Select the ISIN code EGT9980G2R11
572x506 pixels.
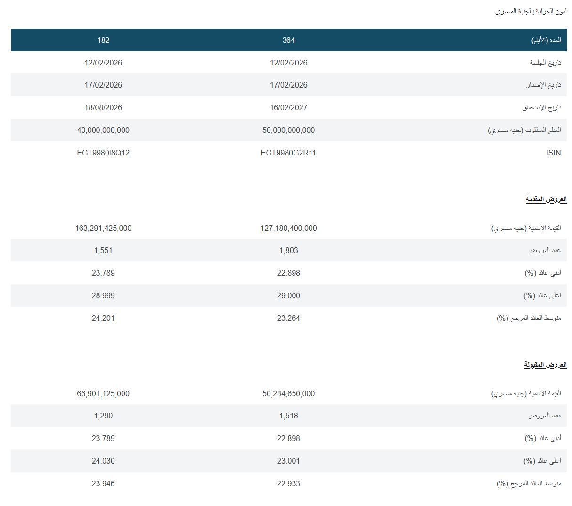[288, 153]
